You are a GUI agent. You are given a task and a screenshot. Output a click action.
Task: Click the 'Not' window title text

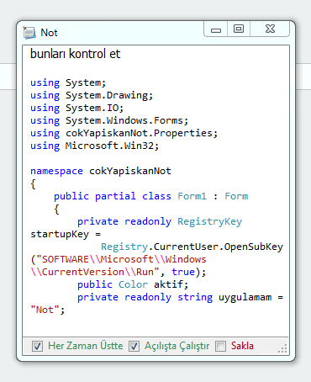[49, 33]
